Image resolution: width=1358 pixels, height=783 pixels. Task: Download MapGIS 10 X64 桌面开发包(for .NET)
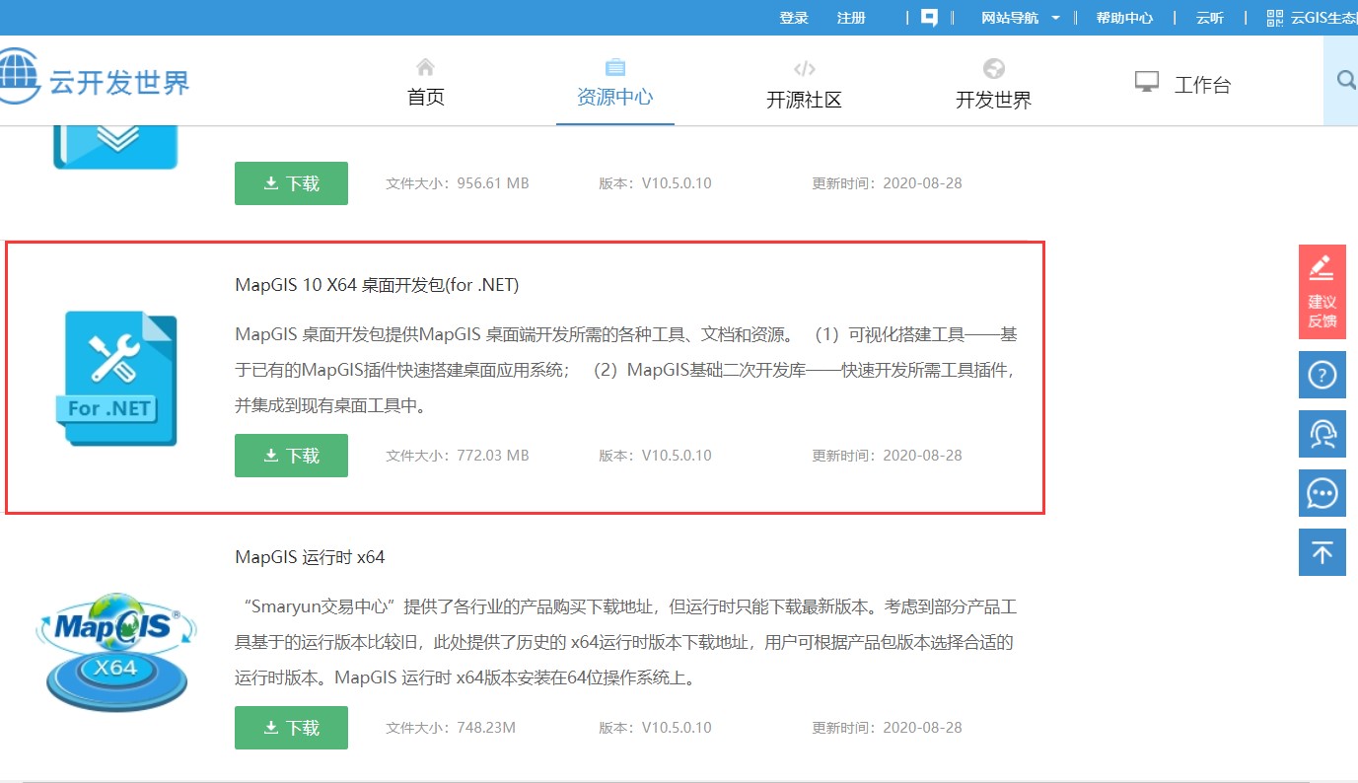291,456
